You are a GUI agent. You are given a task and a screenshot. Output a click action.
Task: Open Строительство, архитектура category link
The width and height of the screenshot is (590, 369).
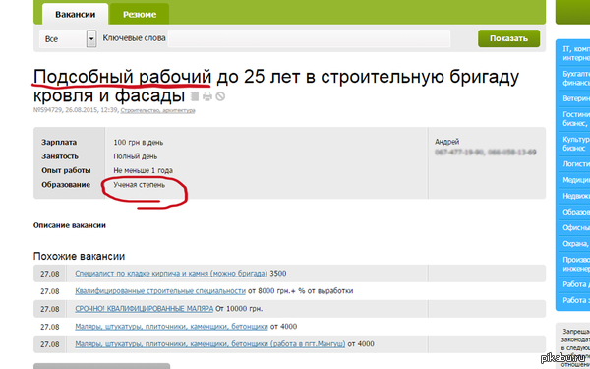[157, 110]
